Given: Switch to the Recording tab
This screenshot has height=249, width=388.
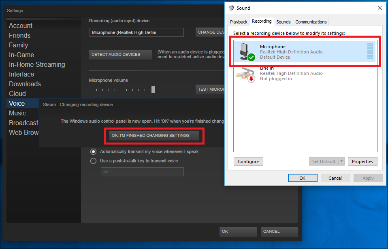Looking at the screenshot, I should click(x=262, y=21).
